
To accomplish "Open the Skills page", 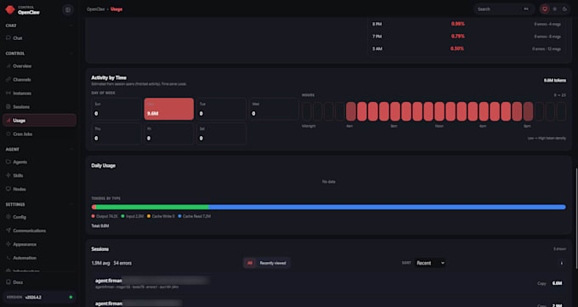I will [39, 176].
